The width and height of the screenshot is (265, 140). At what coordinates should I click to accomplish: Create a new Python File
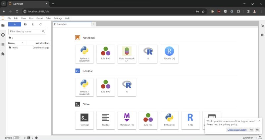169,120
